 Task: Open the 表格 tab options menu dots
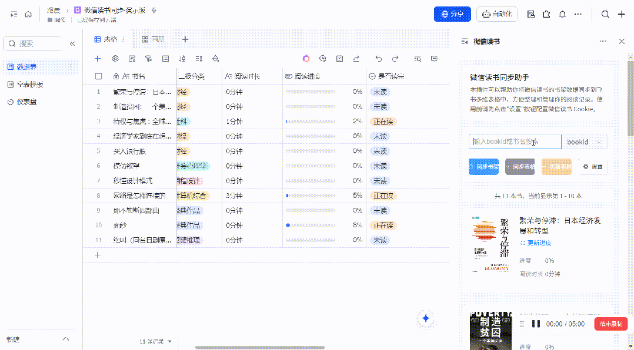pos(124,39)
